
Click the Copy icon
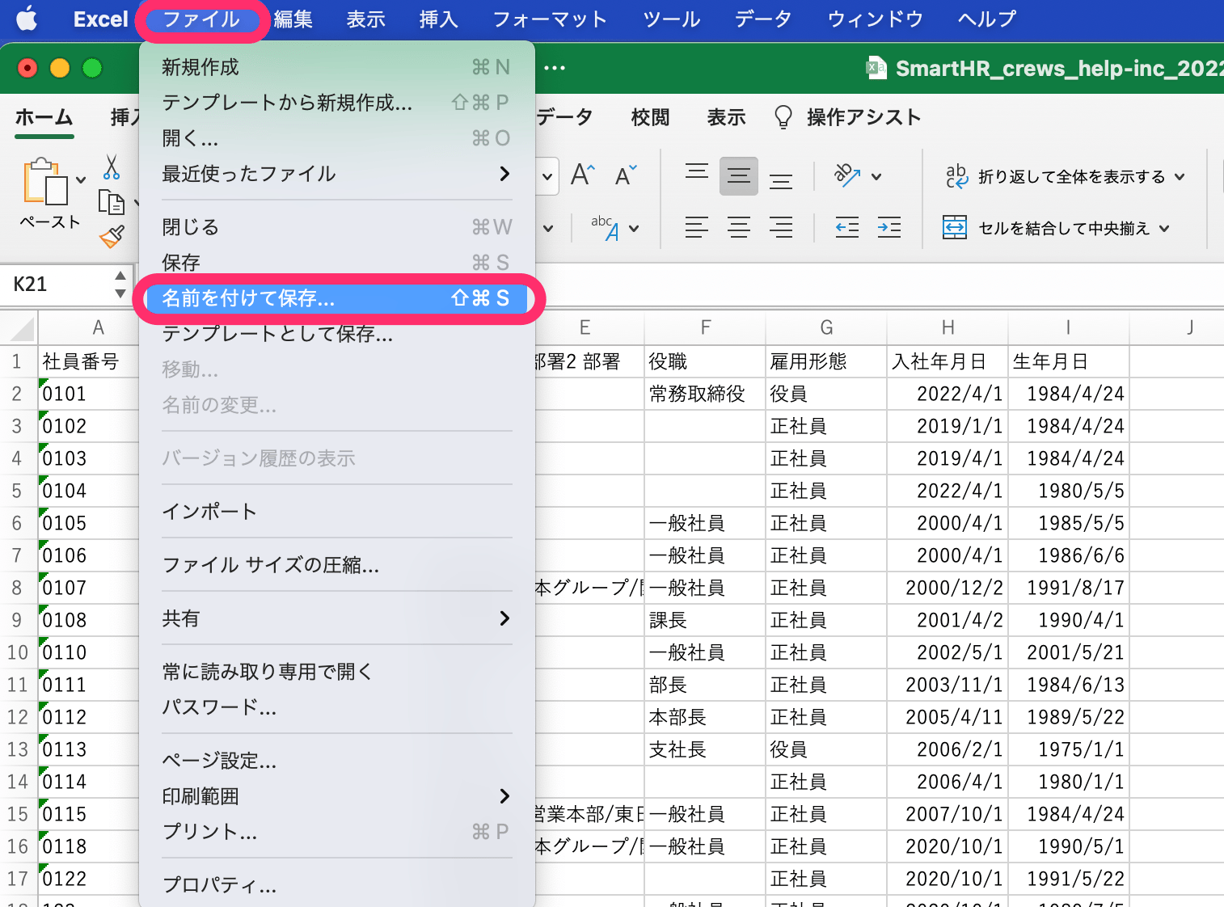(111, 201)
